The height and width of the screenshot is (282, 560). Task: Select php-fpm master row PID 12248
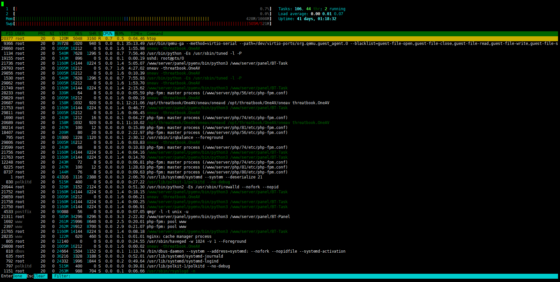click(x=280, y=162)
